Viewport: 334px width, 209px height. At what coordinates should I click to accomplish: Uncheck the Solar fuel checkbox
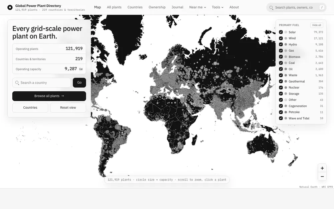pyautogui.click(x=281, y=32)
